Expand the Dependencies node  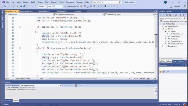click(163, 26)
